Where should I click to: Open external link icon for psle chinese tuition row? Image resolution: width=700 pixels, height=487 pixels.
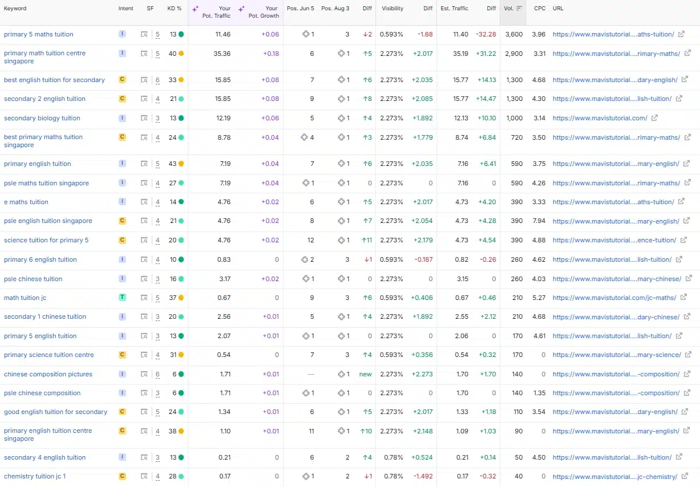coord(688,279)
